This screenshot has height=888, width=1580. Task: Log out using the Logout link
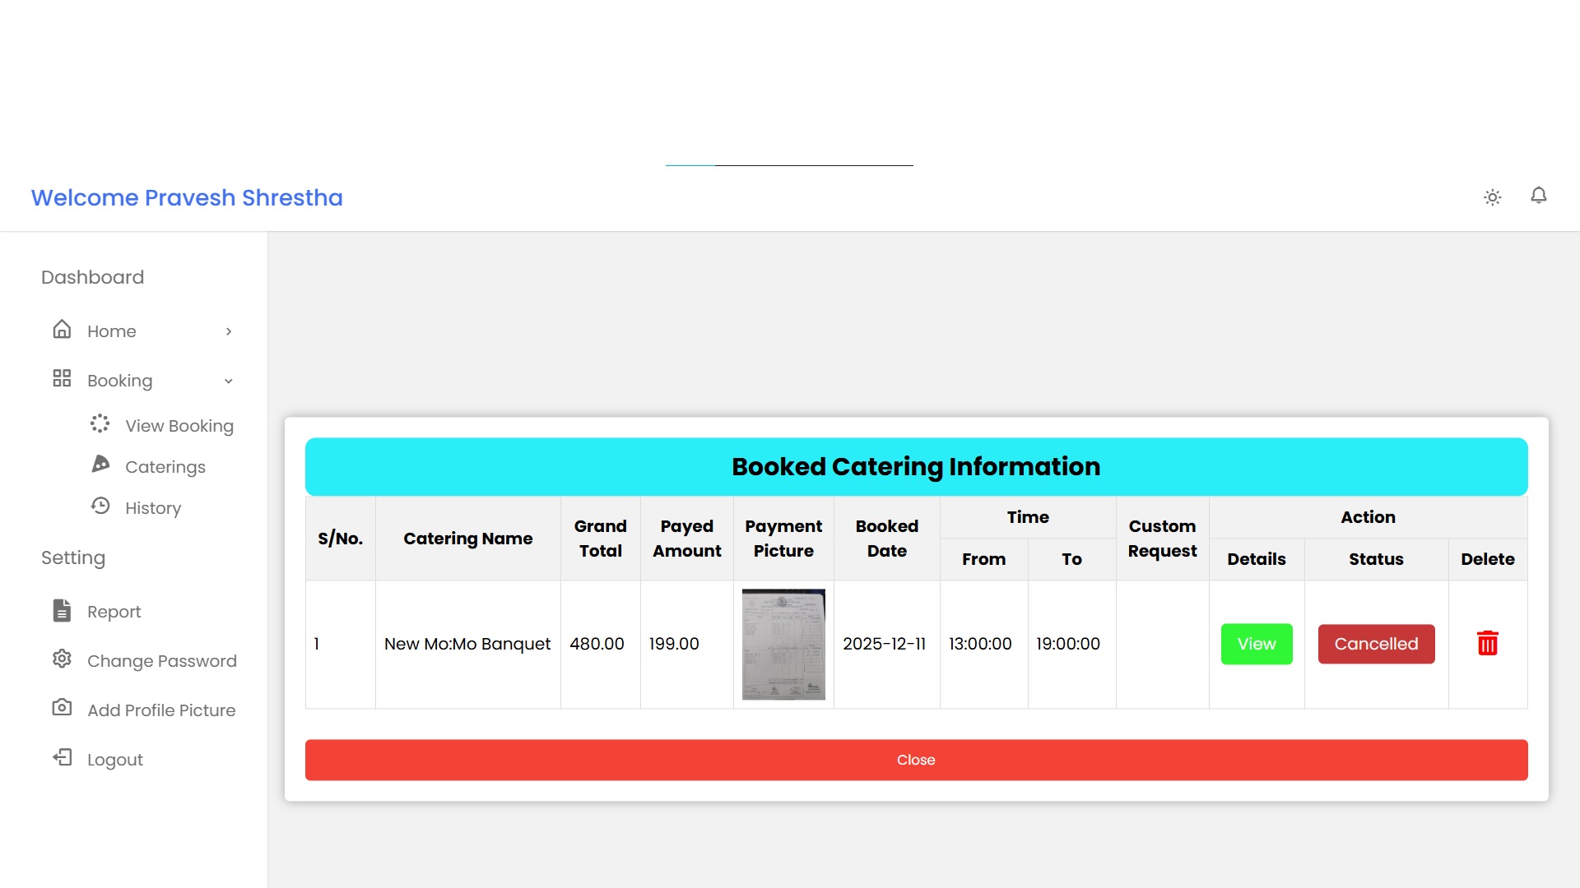point(114,760)
